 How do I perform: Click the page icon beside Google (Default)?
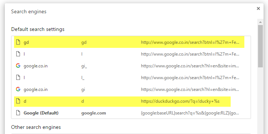(x=18, y=113)
